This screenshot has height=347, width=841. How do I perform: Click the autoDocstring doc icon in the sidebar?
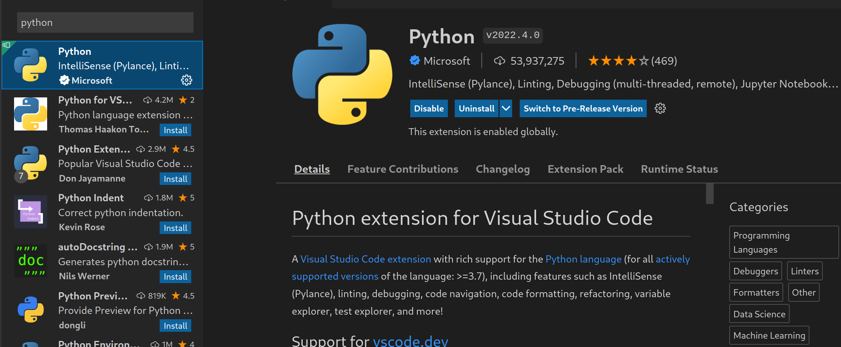click(x=30, y=261)
